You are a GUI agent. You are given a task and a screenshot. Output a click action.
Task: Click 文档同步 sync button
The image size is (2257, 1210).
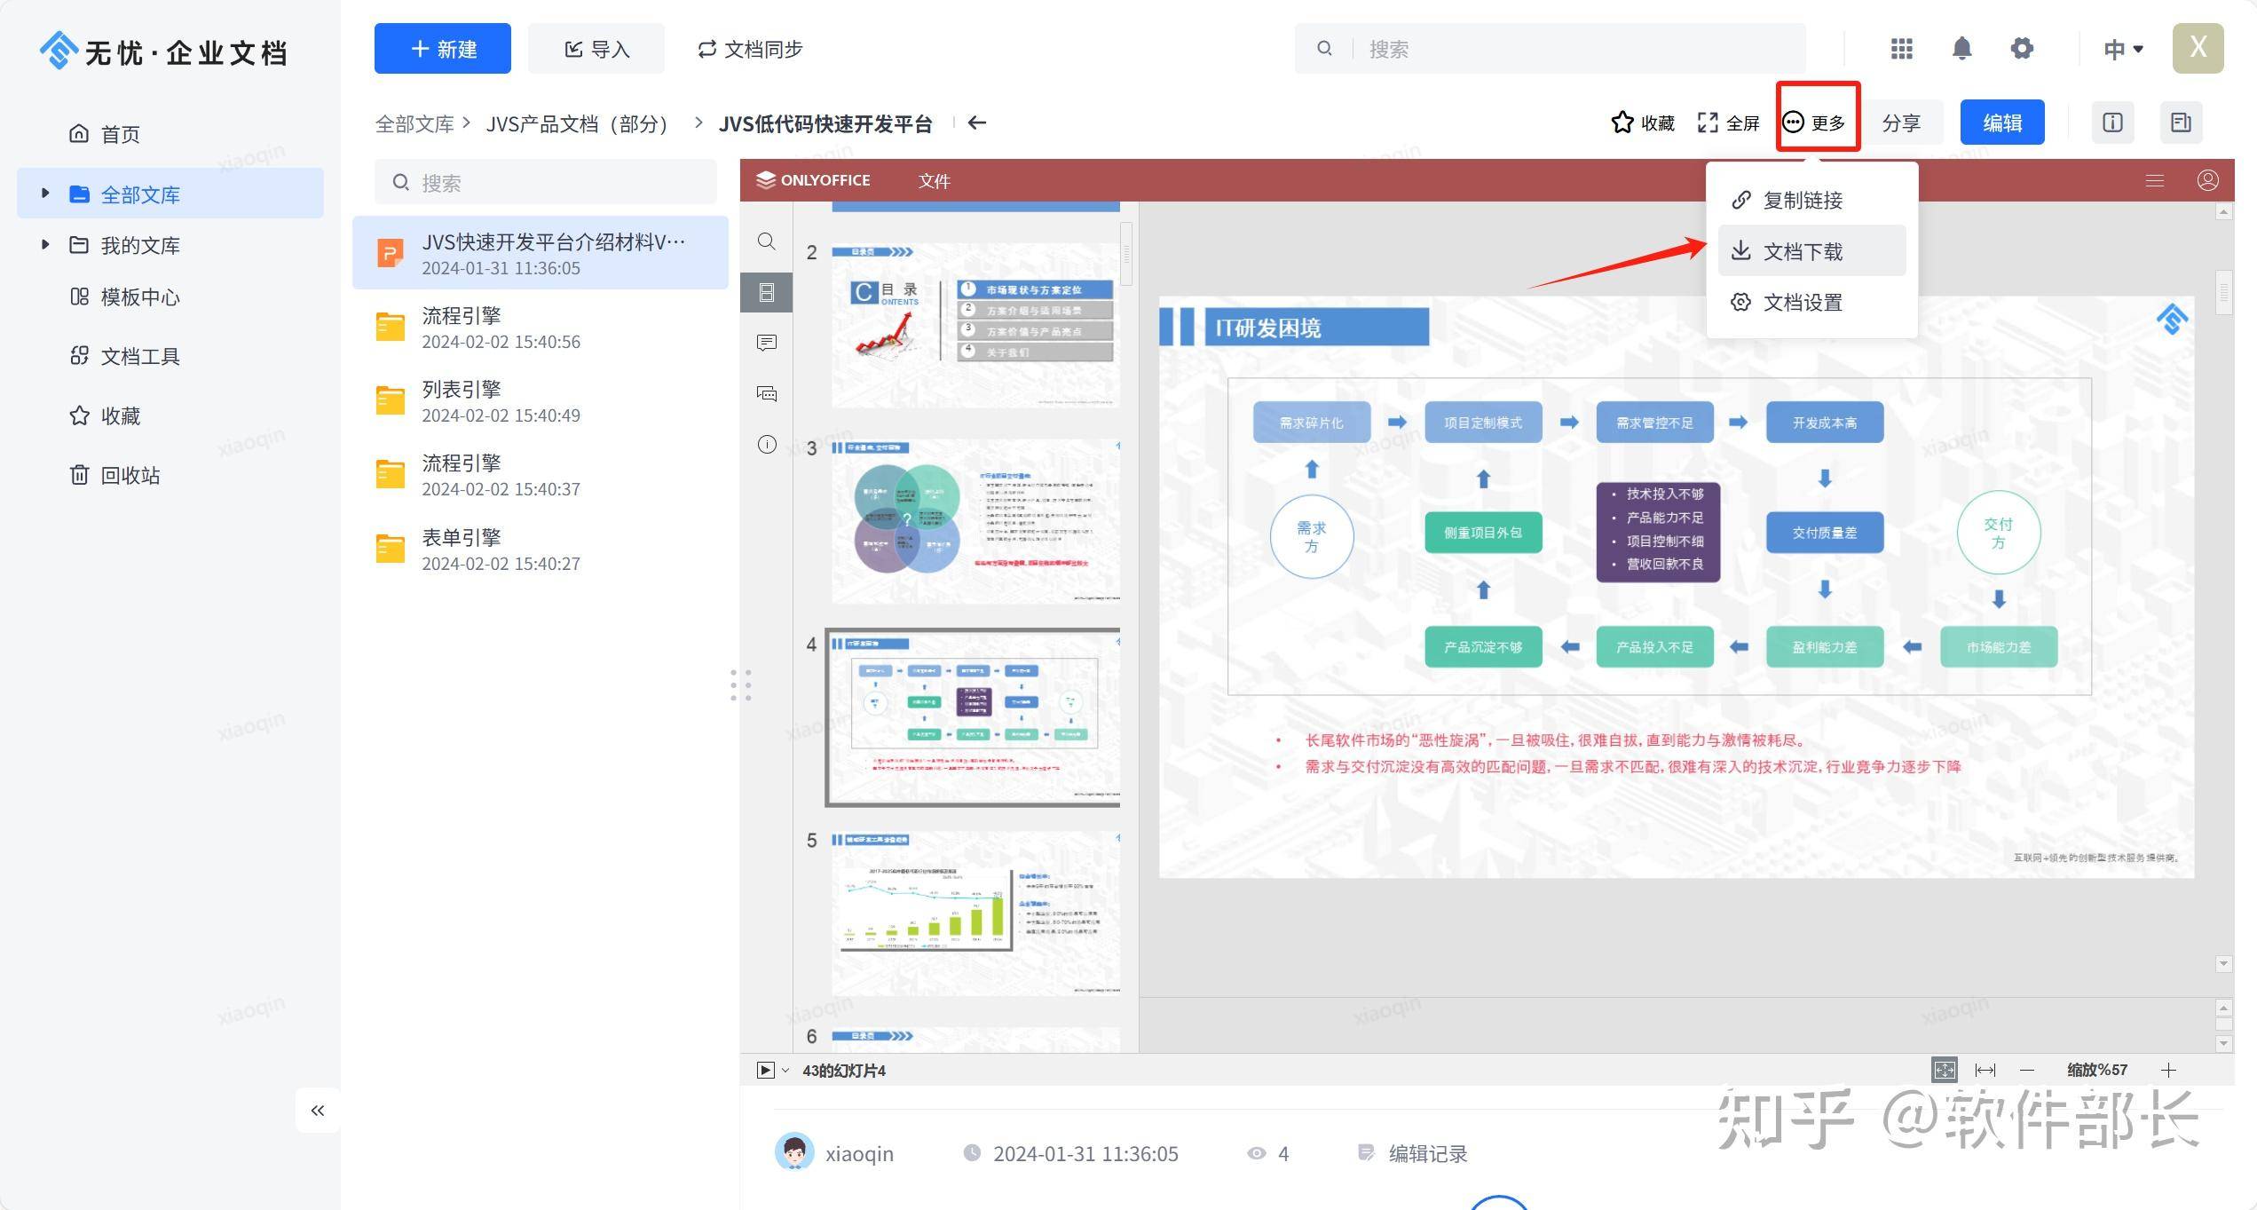(x=750, y=49)
